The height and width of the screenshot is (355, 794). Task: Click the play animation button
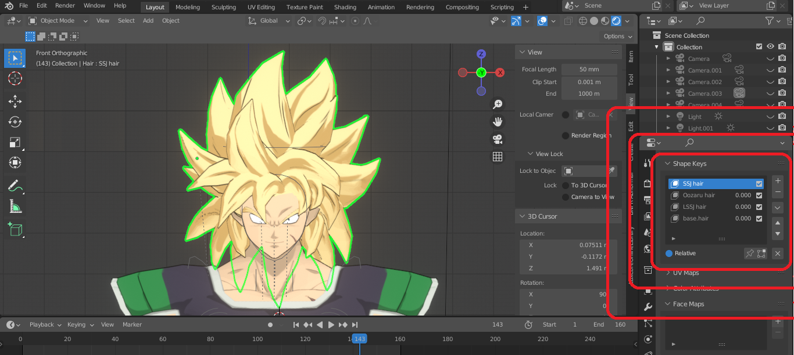[331, 325]
